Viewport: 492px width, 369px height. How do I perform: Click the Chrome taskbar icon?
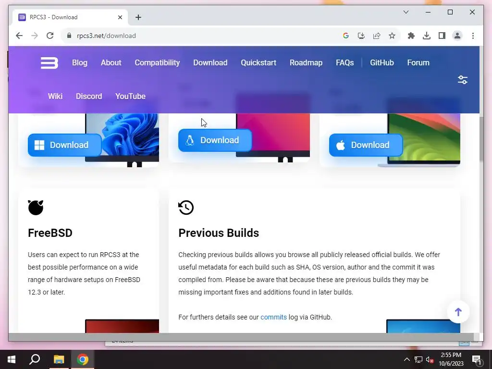83,359
